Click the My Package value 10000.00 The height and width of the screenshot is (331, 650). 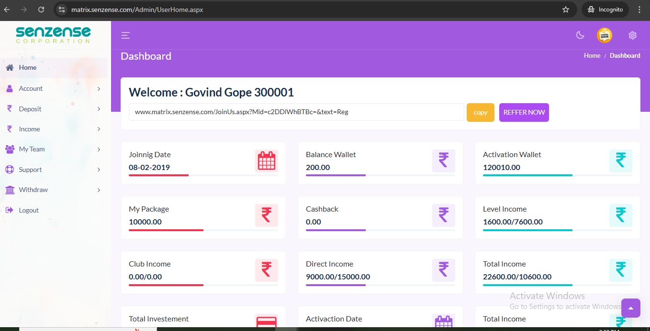[x=145, y=222]
